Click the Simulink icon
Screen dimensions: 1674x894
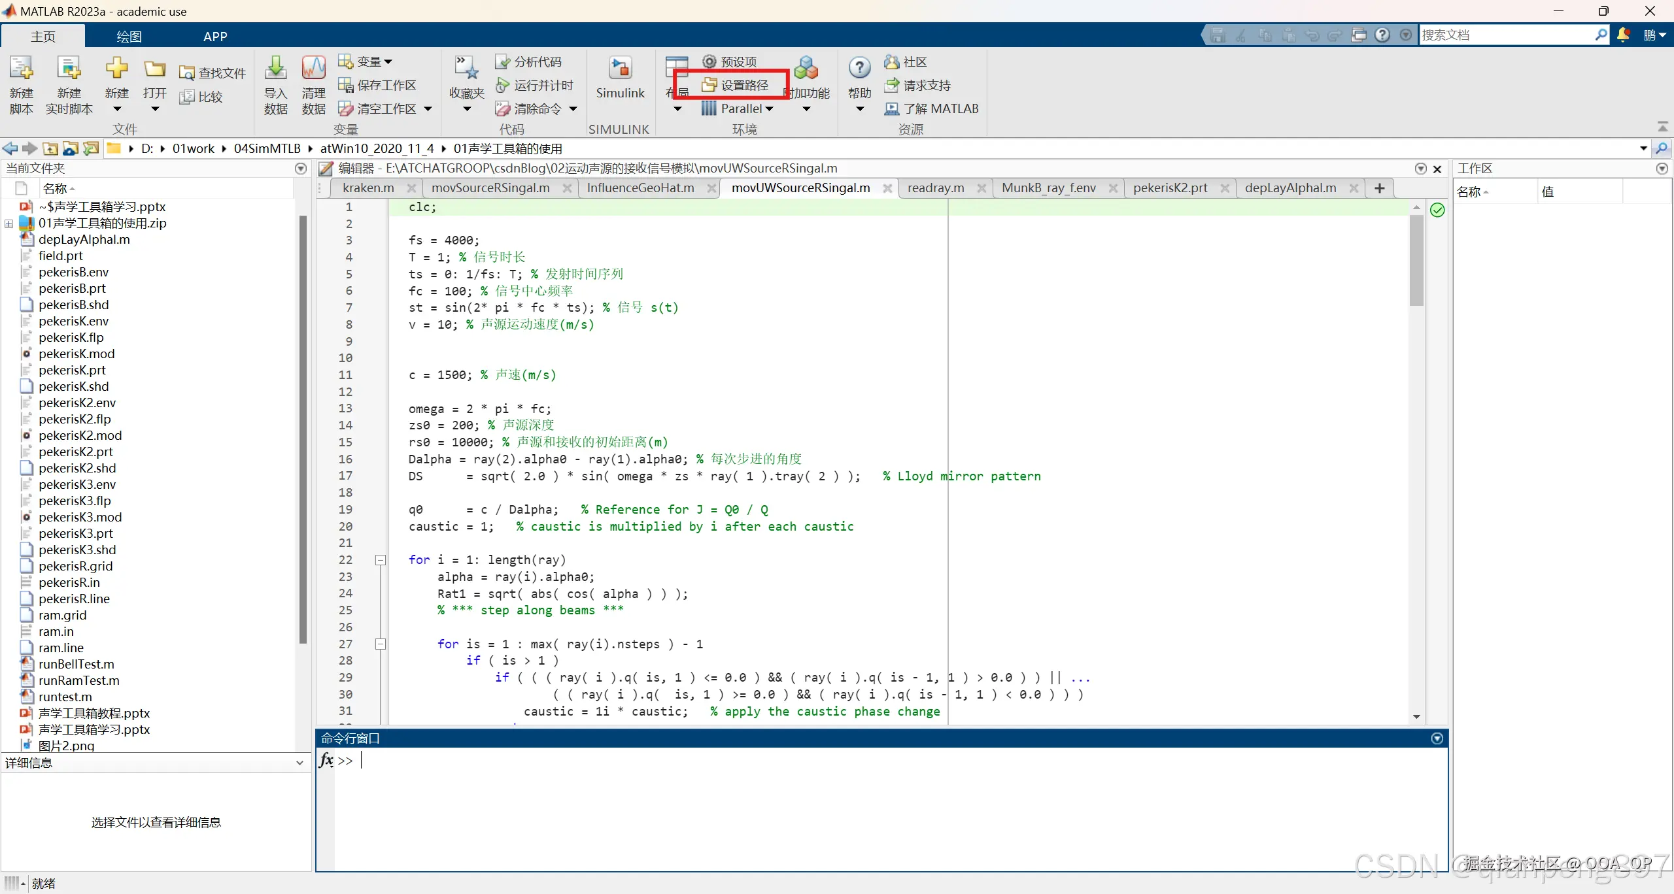click(x=619, y=69)
